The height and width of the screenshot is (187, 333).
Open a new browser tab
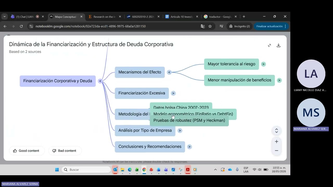click(244, 17)
